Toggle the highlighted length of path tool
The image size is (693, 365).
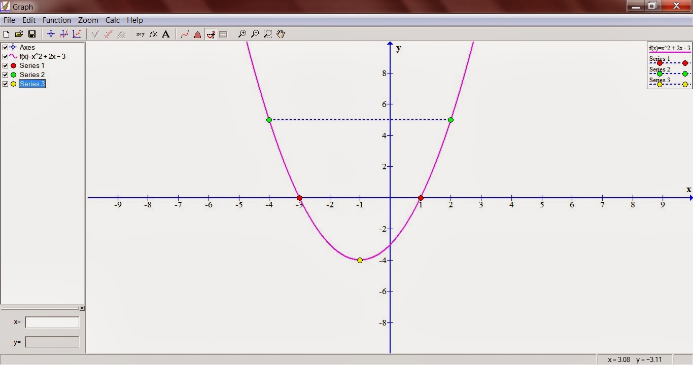pyautogui.click(x=211, y=34)
